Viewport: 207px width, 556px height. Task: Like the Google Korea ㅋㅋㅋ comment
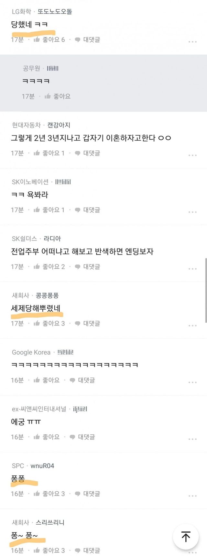(47, 380)
